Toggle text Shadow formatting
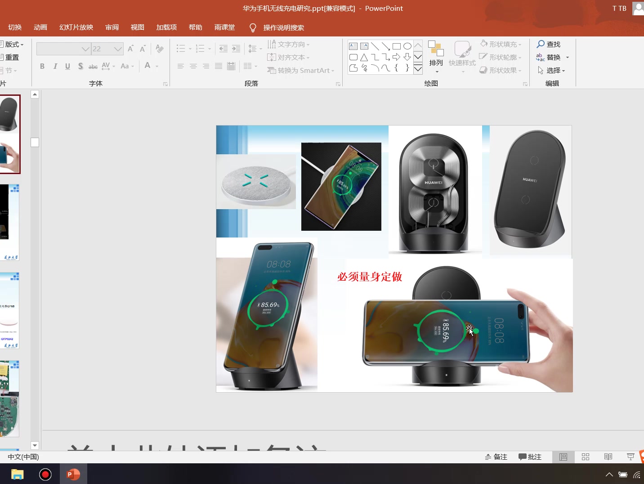Screen dimensions: 644x484 [80, 66]
